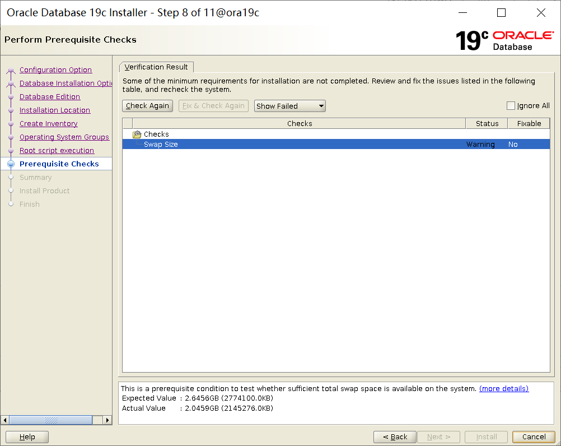Go to Installation Location step
561x446 pixels.
(x=55, y=110)
